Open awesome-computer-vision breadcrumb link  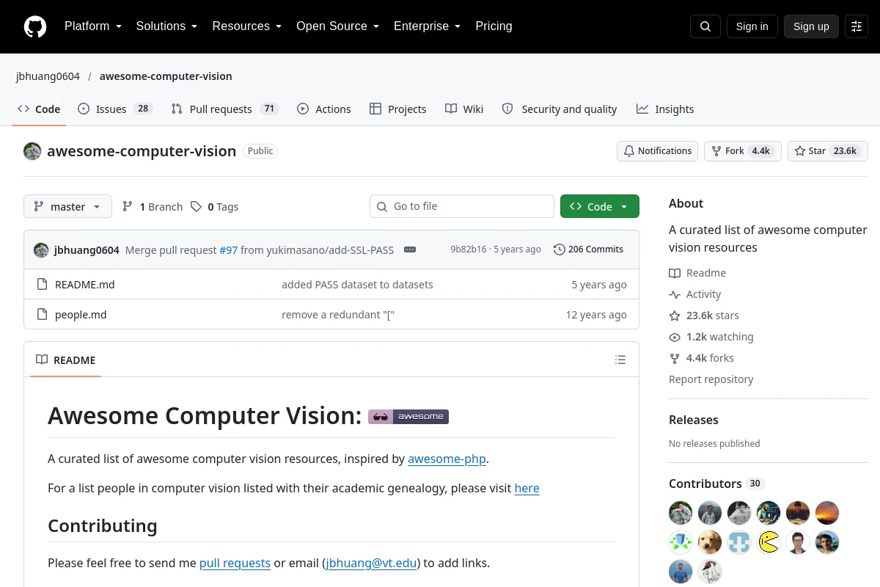166,76
